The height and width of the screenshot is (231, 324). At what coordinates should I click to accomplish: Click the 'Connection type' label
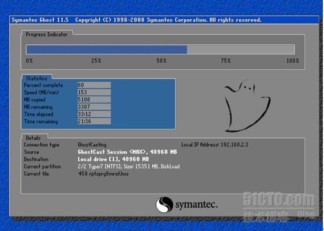coord(41,145)
